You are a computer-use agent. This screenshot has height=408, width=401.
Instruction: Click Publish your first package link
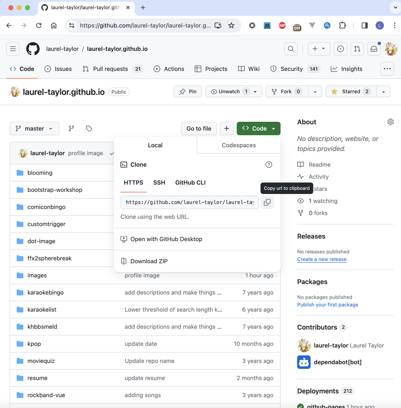coord(328,305)
